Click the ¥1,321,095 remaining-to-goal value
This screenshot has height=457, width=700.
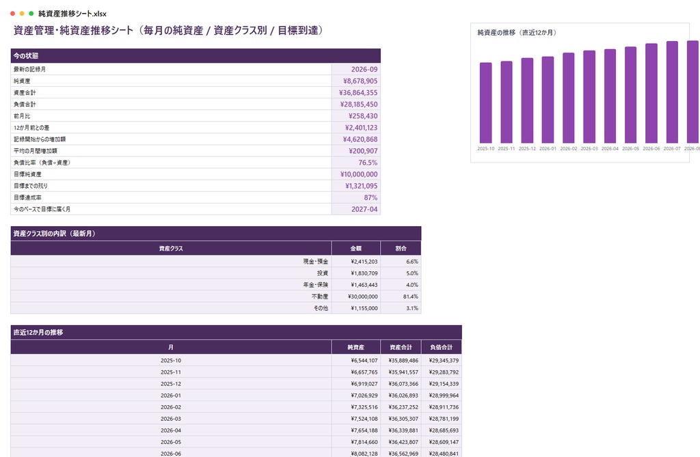[356, 186]
